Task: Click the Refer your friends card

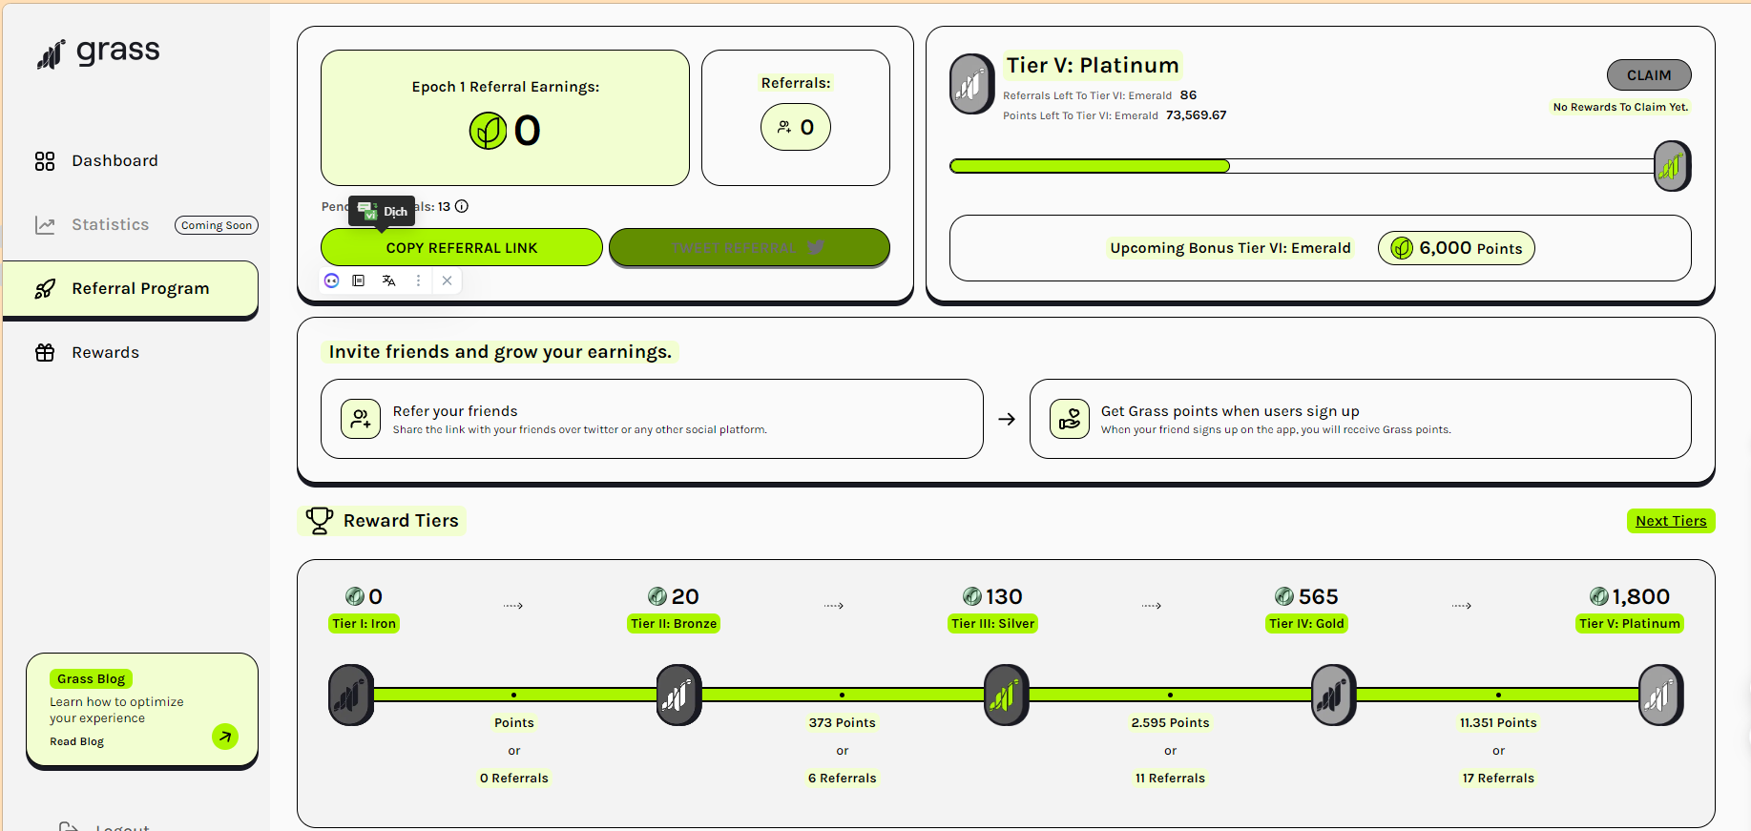Action: coord(652,419)
